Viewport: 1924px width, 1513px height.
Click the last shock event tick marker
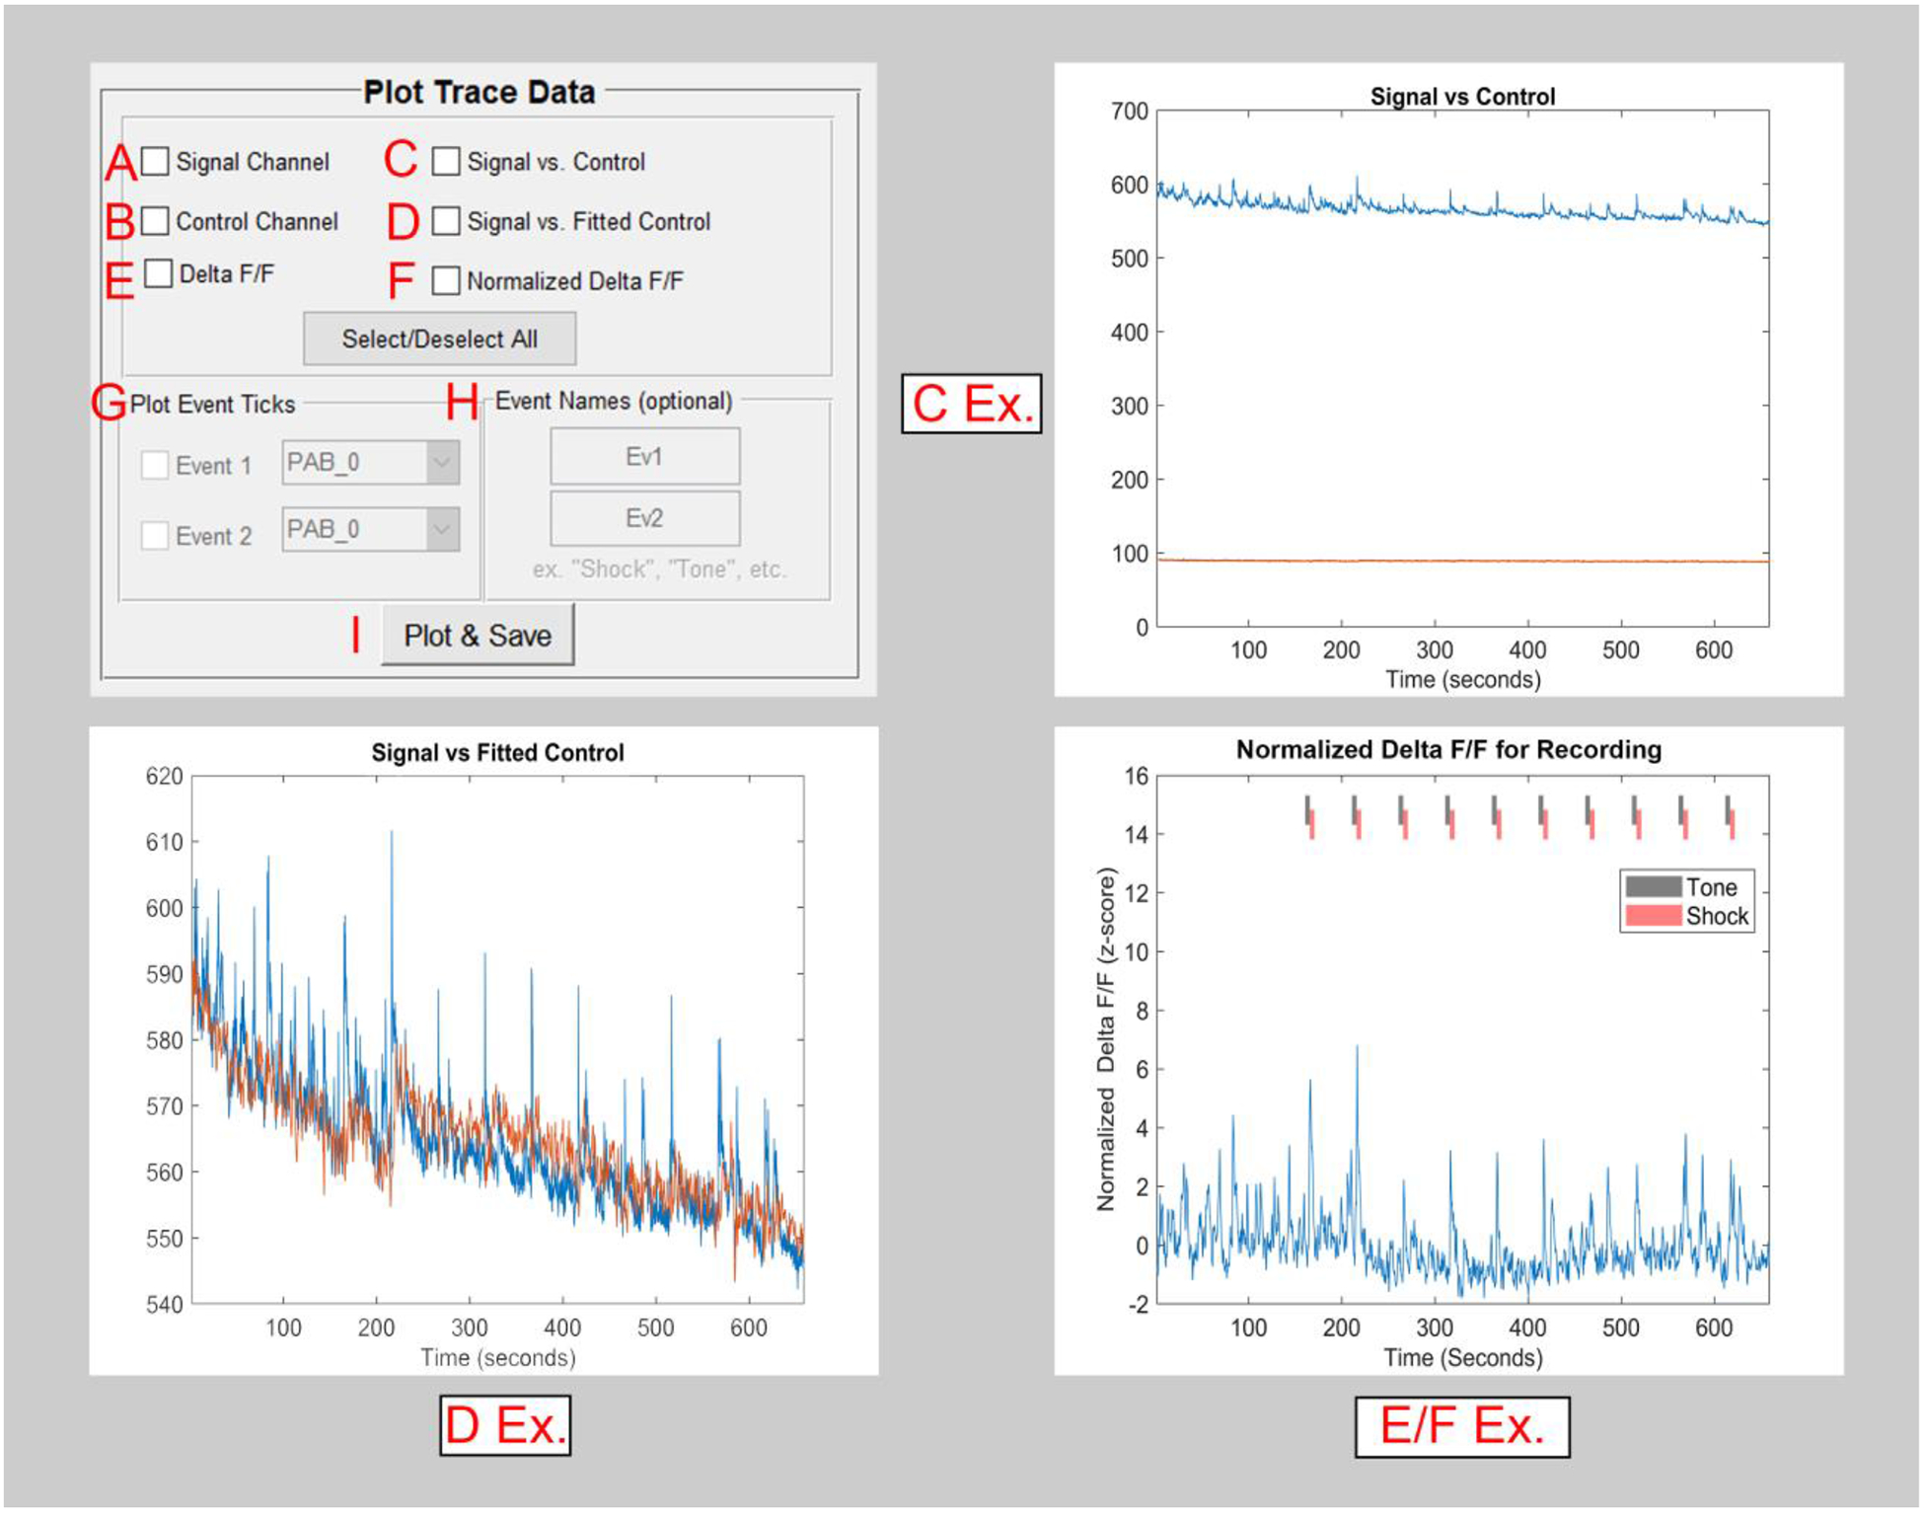[1732, 825]
